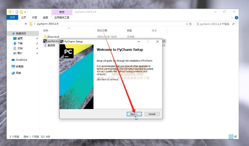Click the breadcrumb chevron before pycharm 2023.2.4

click(35, 24)
